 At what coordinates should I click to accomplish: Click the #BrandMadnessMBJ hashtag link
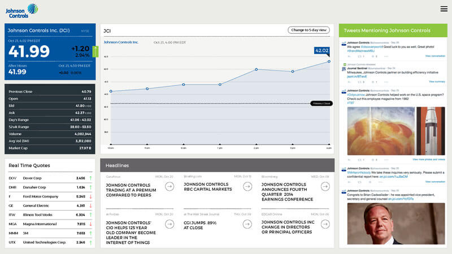360,51
